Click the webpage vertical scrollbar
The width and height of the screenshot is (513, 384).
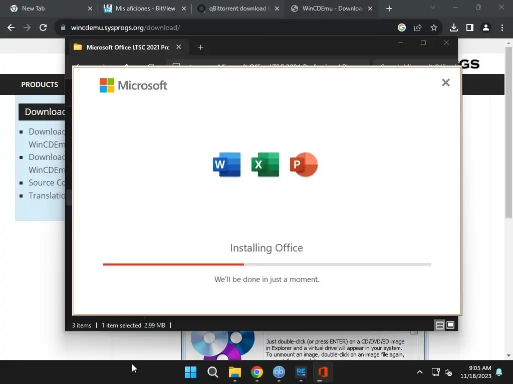508,132
